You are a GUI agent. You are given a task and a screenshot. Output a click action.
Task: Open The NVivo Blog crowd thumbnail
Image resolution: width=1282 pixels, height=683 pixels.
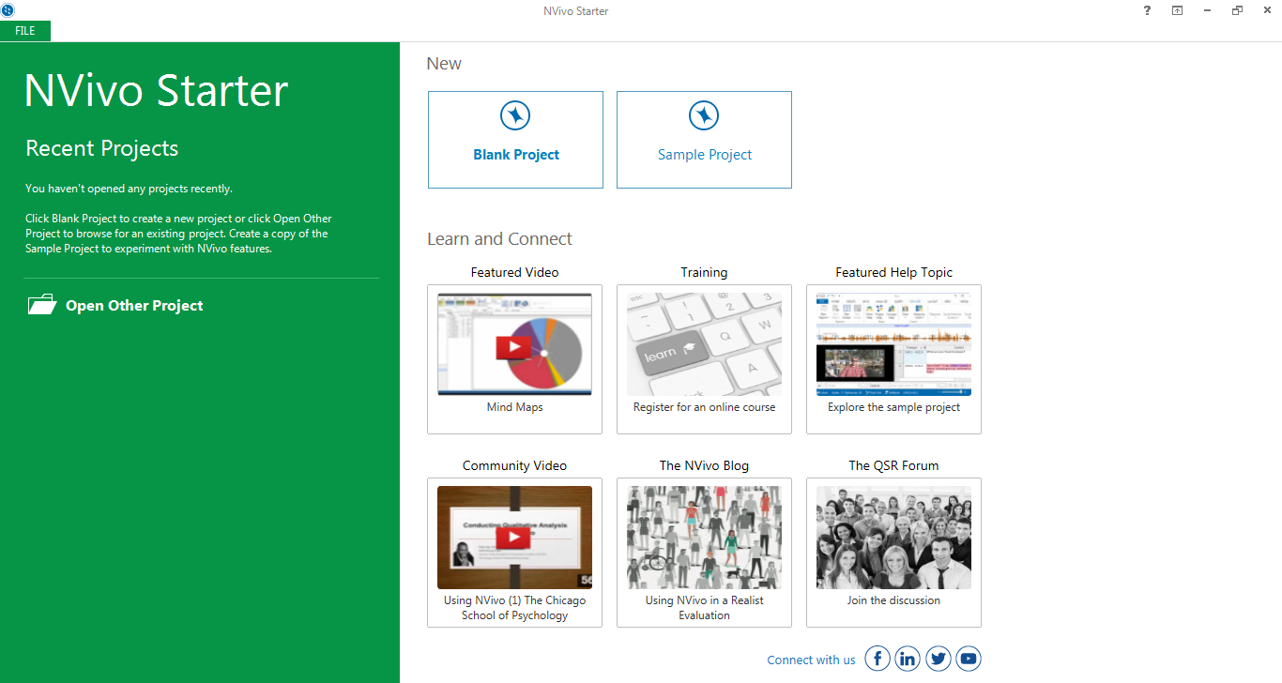[704, 538]
